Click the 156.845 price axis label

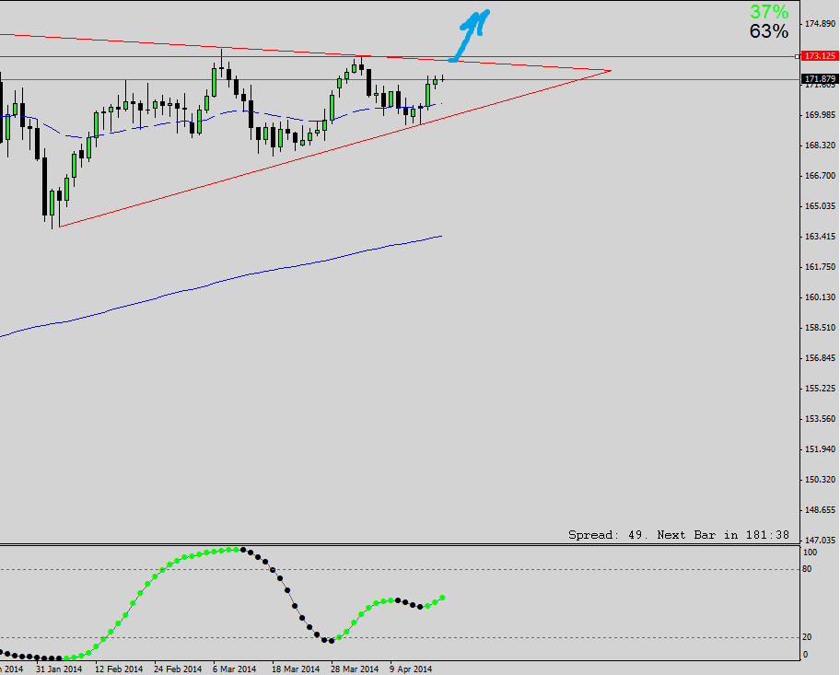point(821,358)
